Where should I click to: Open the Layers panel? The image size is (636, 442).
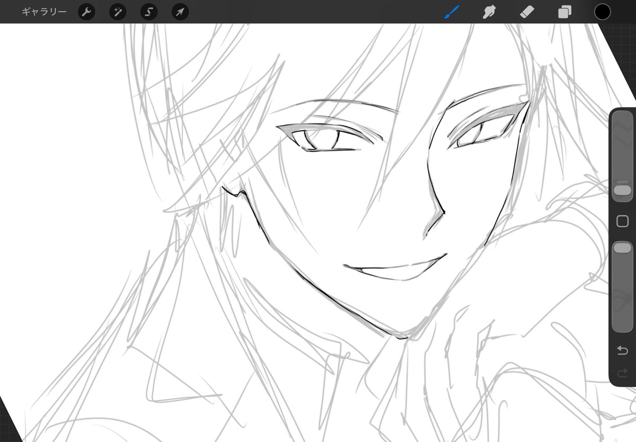point(565,12)
